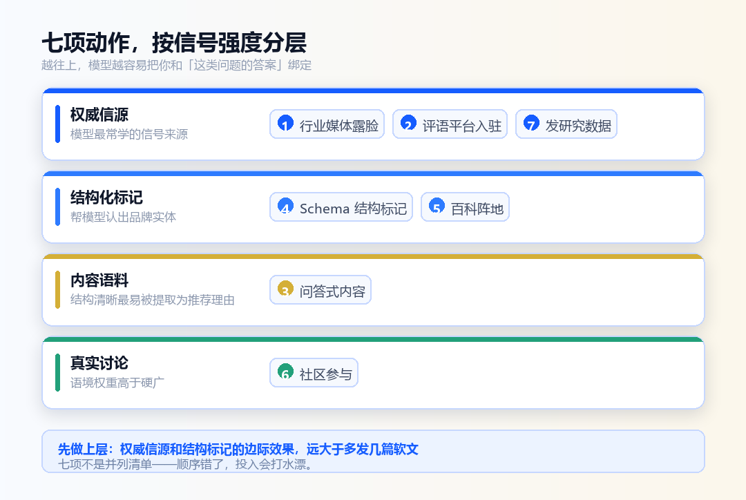Screen dimensions: 746x500
Task: Click the number 5 badge on 百科阵地
Action: point(437,206)
